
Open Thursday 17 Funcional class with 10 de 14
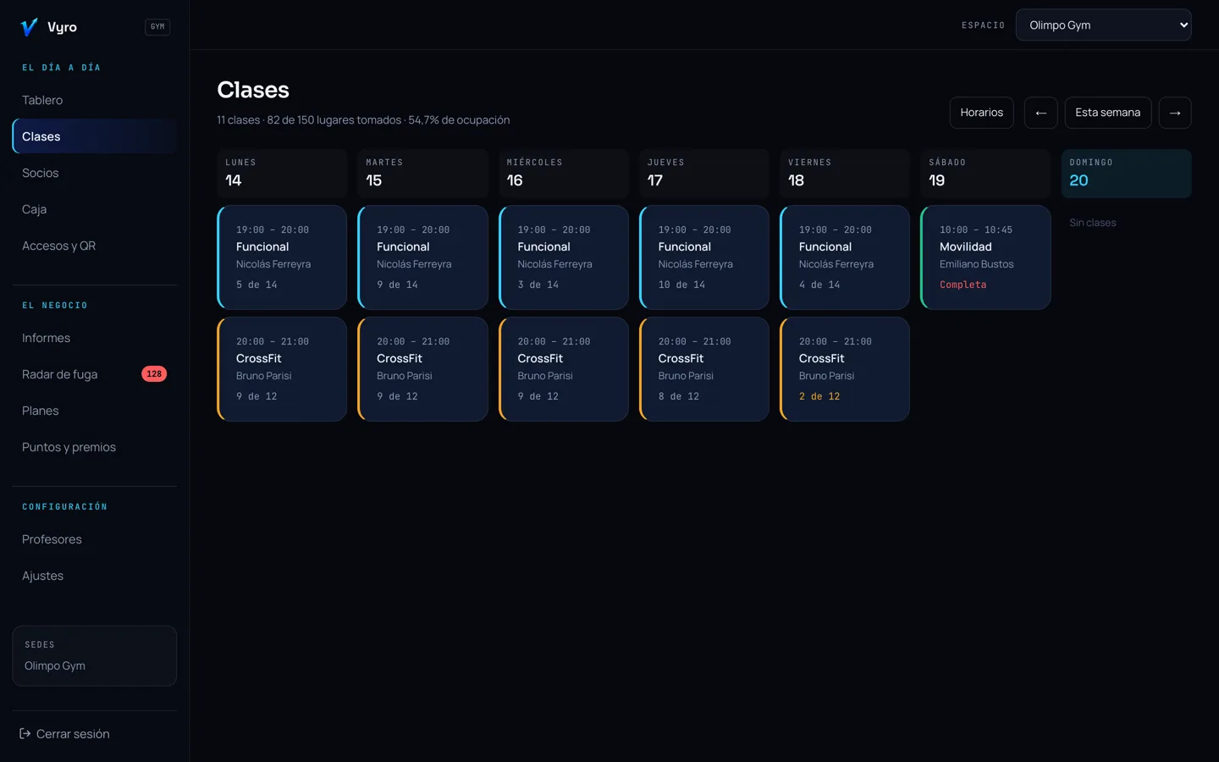coord(704,257)
